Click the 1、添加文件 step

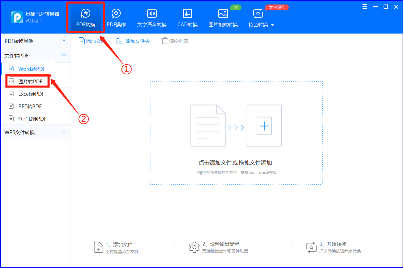point(117,247)
